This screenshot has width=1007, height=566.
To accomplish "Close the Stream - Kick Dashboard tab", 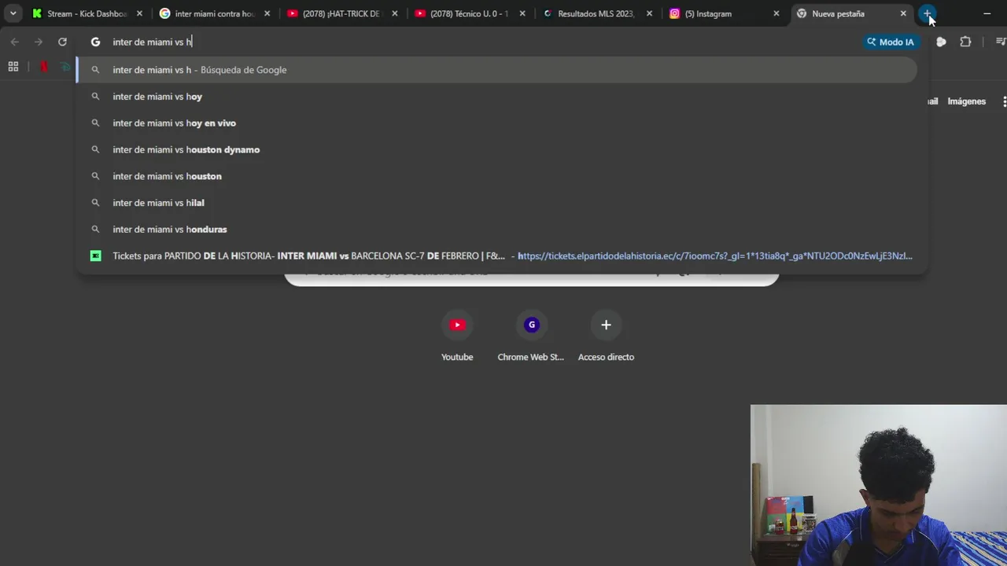I will click(139, 13).
